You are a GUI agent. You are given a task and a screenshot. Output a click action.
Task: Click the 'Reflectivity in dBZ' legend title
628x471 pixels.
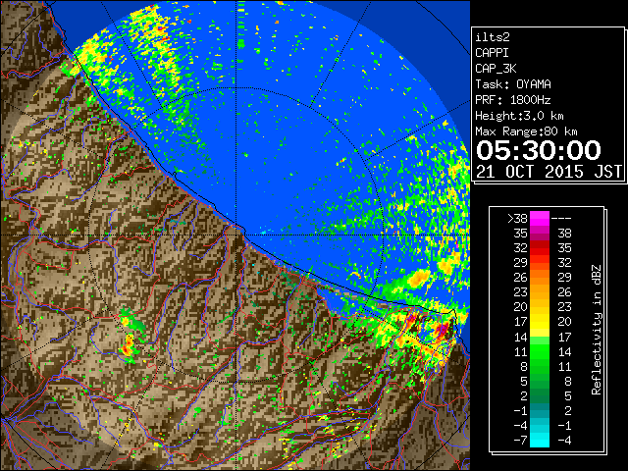(x=597, y=330)
